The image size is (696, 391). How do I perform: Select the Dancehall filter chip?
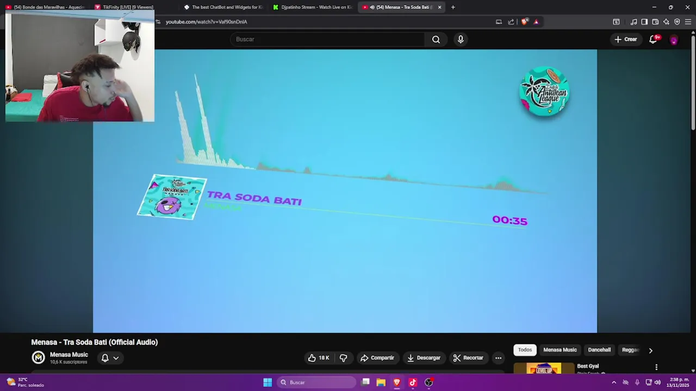click(x=599, y=350)
